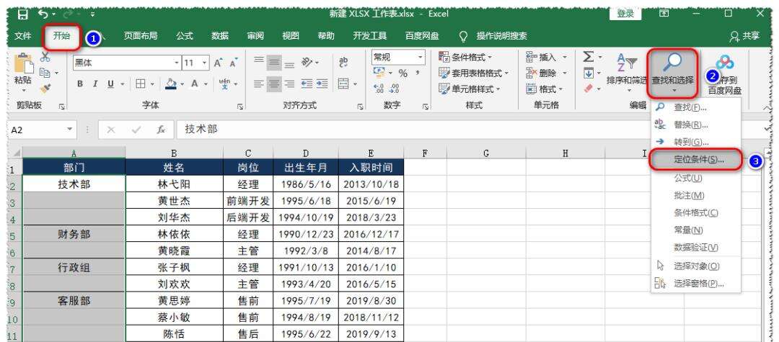The height and width of the screenshot is (342, 779).
Task: Click the Cut scissors icon
Action: pyautogui.click(x=45, y=58)
